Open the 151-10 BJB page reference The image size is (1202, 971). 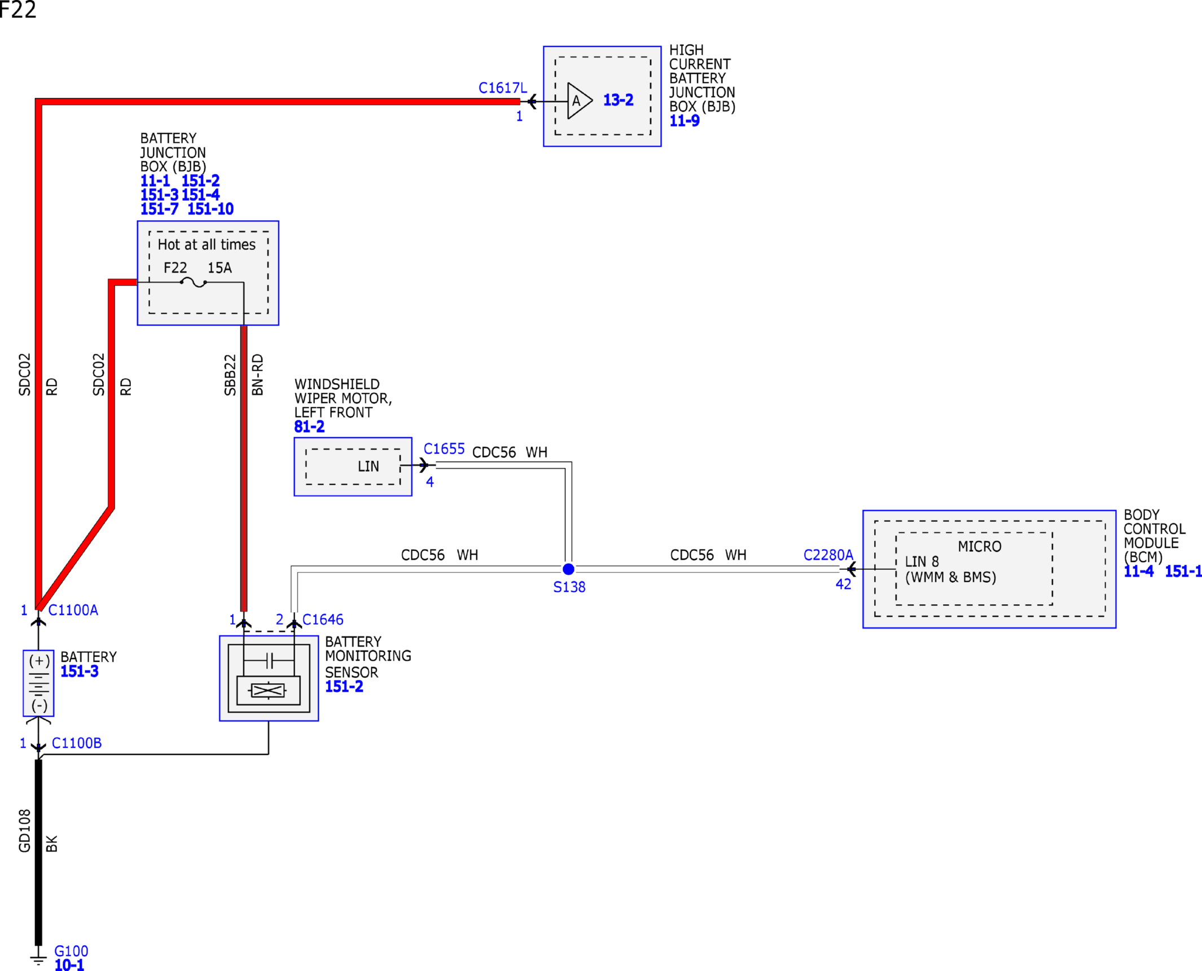point(210,209)
